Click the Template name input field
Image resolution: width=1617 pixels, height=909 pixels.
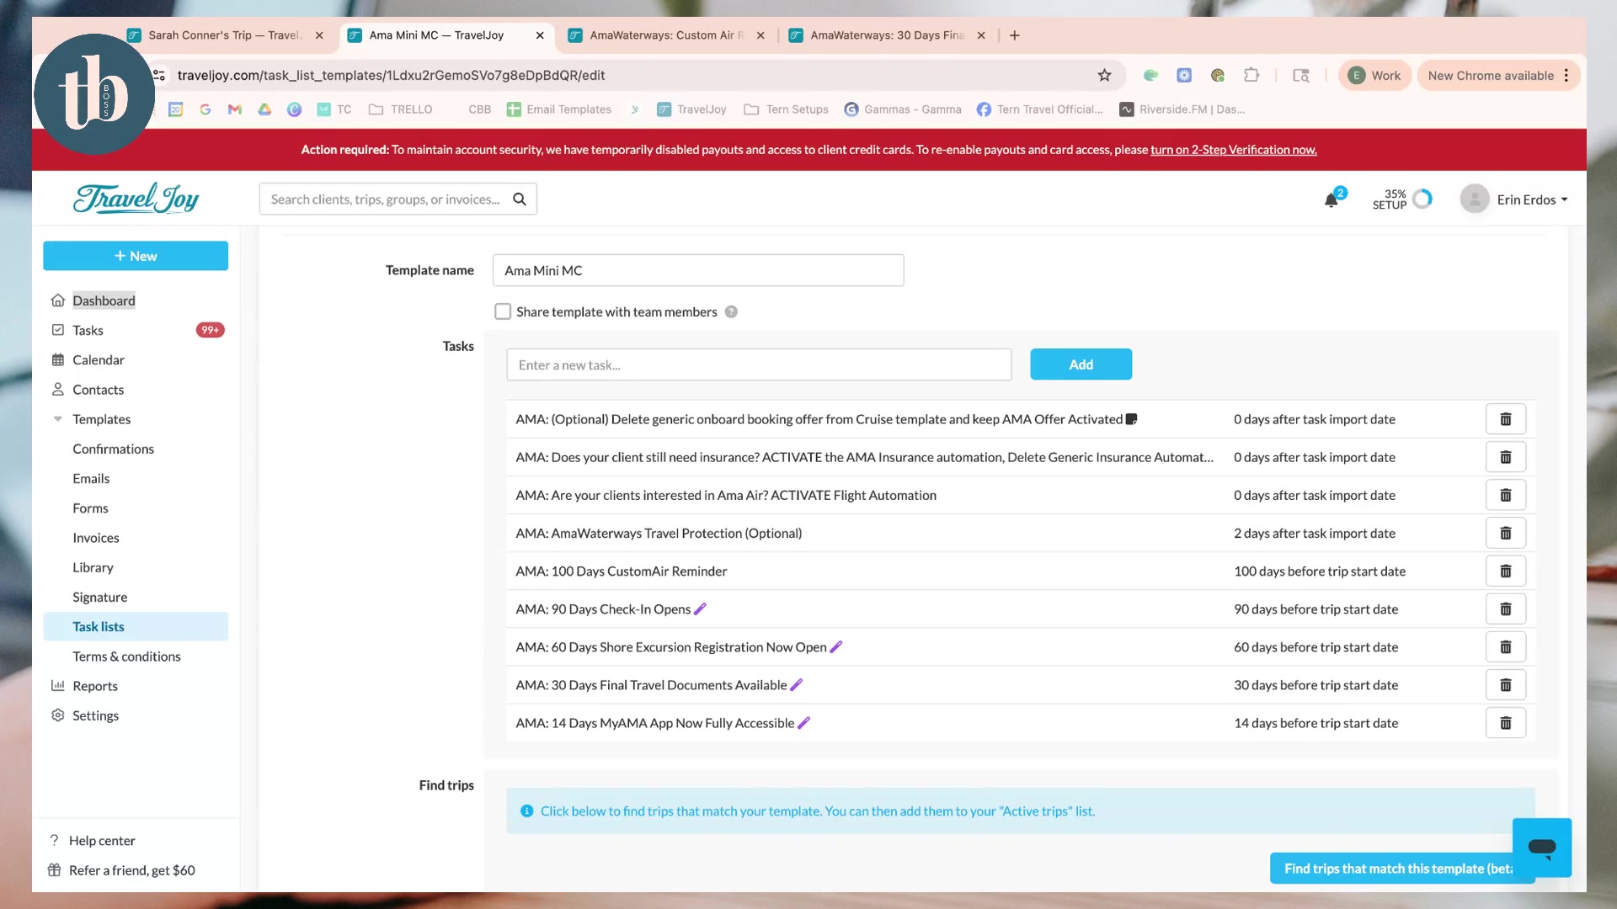[698, 270]
